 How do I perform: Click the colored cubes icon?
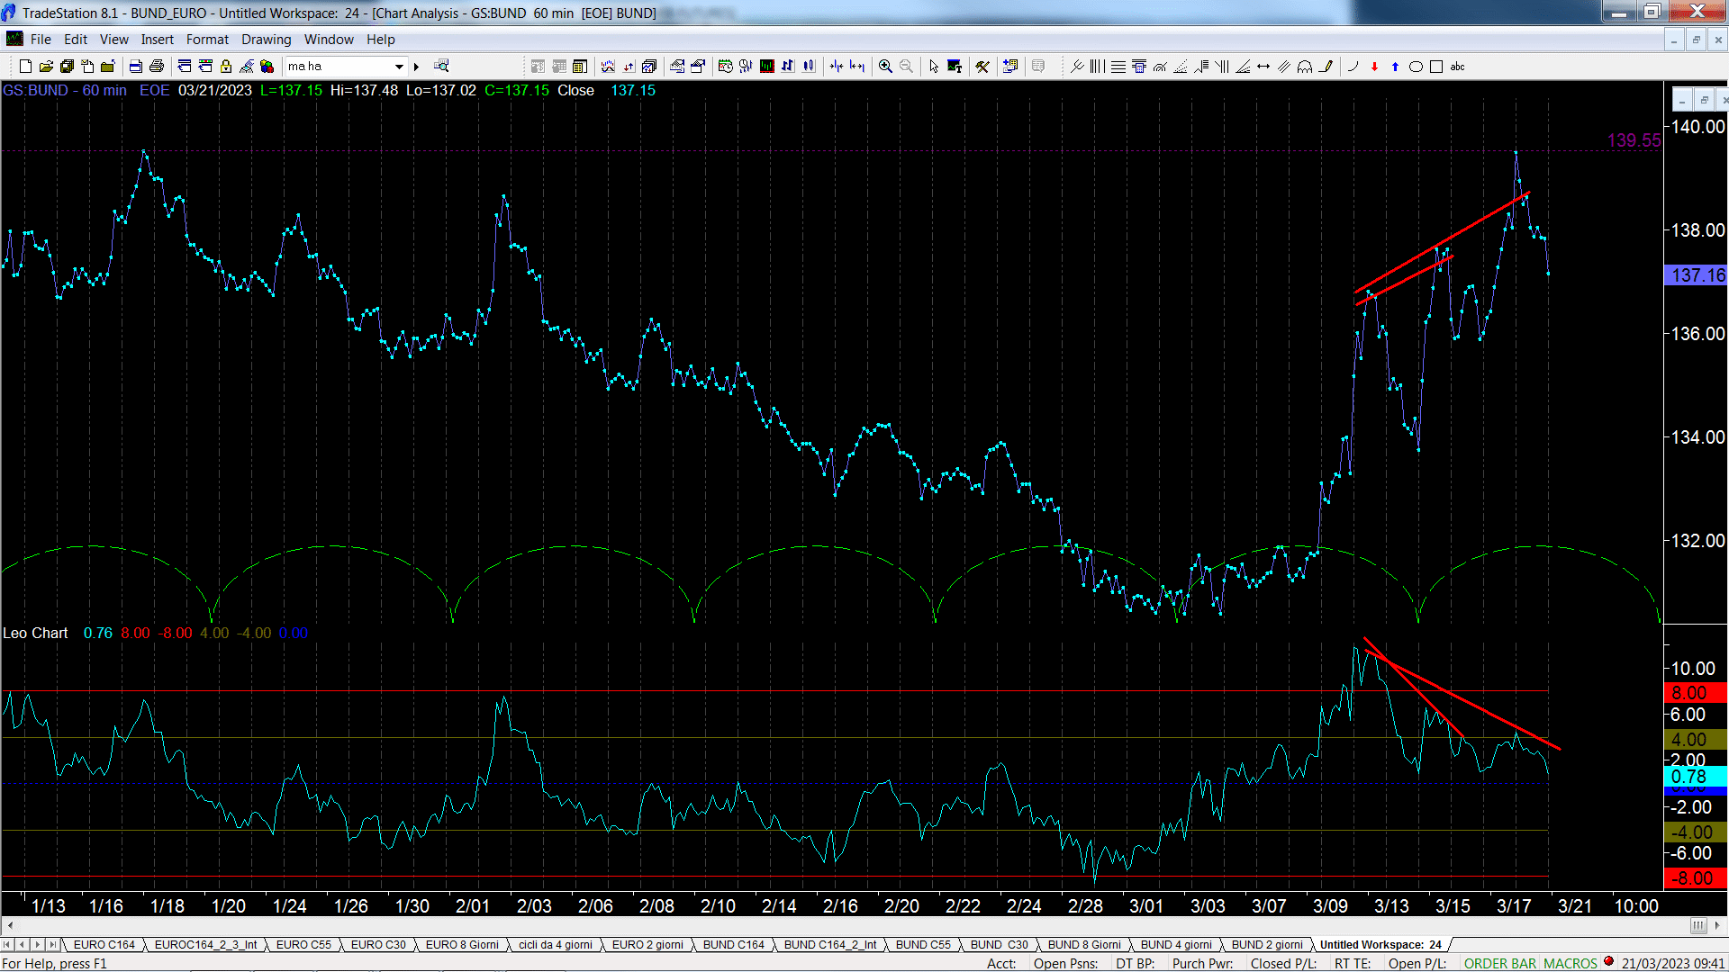point(267,67)
